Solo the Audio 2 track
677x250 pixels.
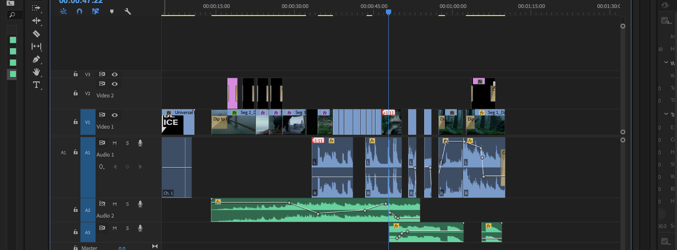pos(127,204)
